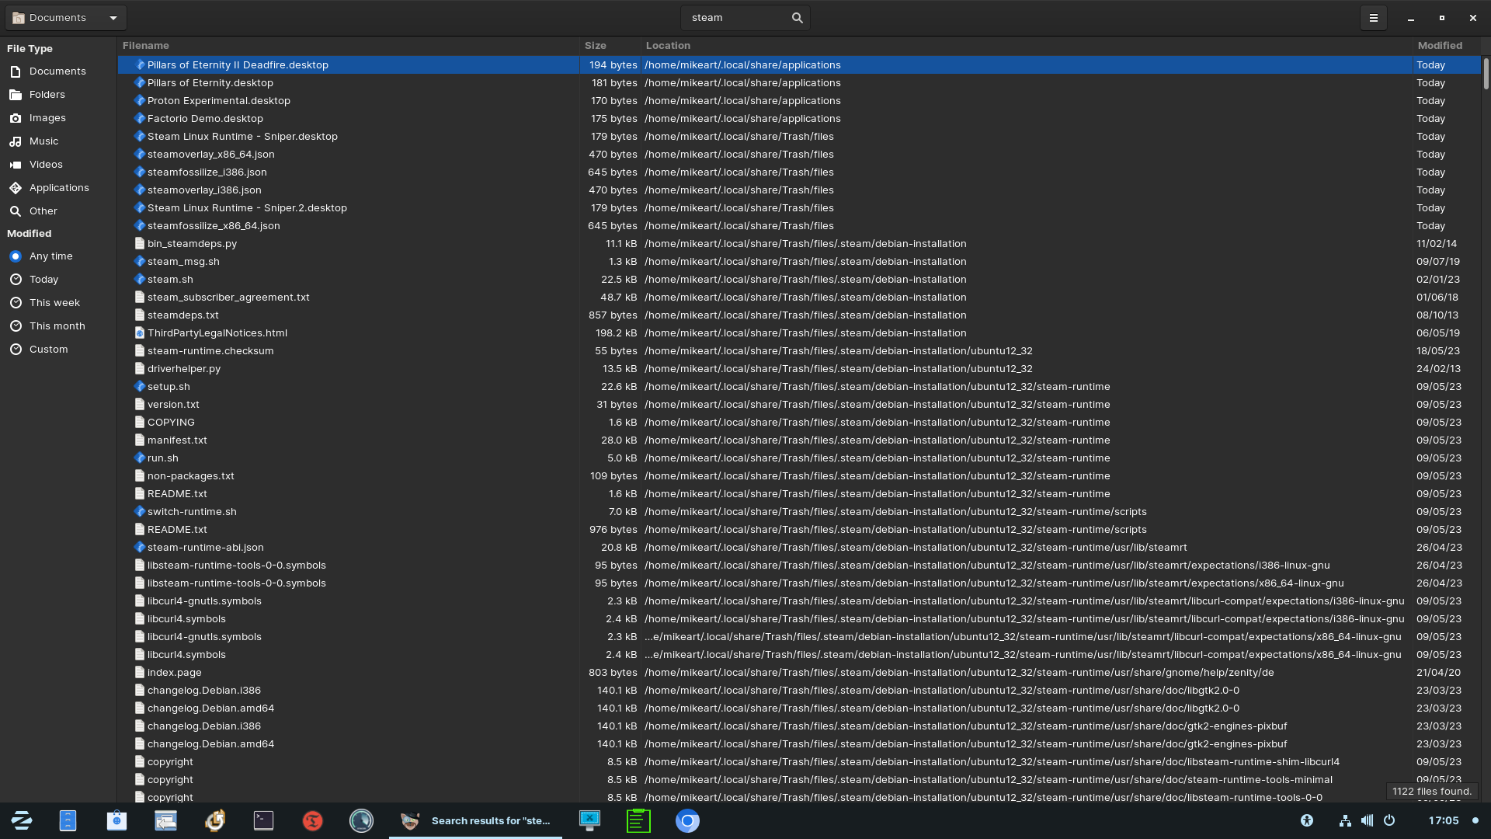Open the power menu tray icon
Screen dimensions: 1491x839
tap(1389, 820)
